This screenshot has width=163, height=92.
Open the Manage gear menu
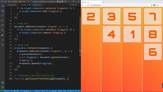tap(2, 87)
